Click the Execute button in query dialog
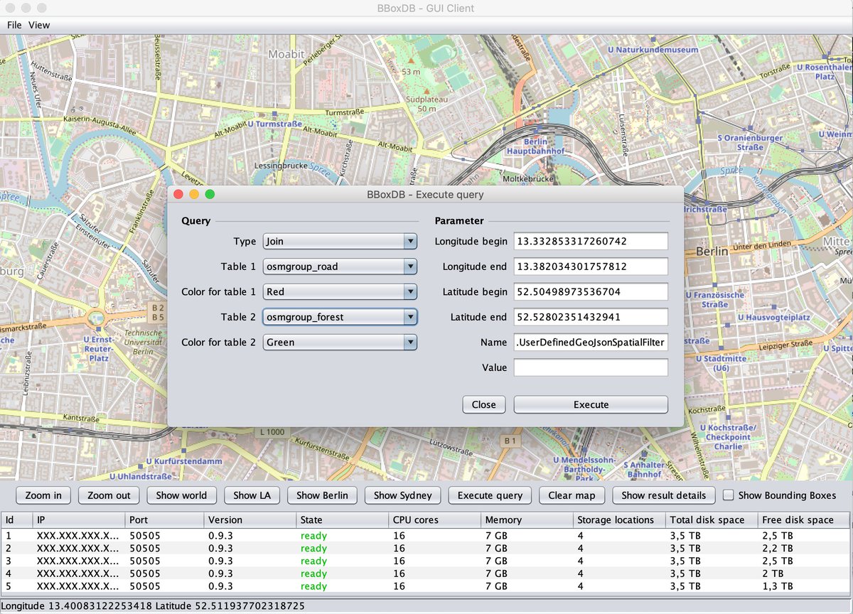The image size is (853, 614). 591,404
